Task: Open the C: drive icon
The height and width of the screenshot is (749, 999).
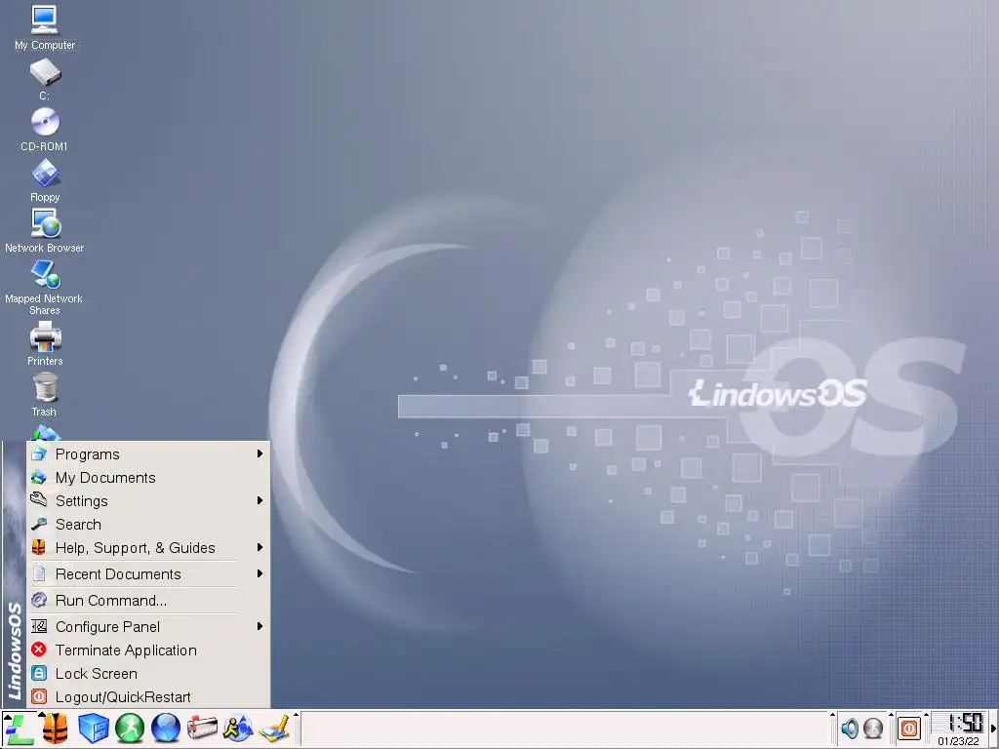Action: point(45,79)
